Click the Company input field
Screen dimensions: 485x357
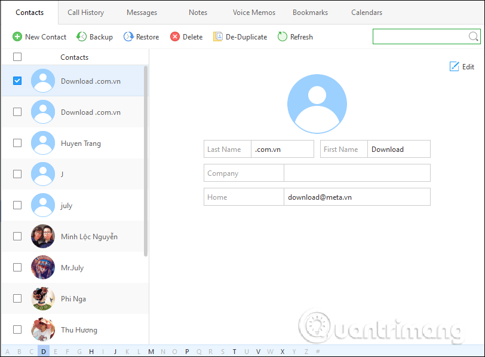click(357, 173)
